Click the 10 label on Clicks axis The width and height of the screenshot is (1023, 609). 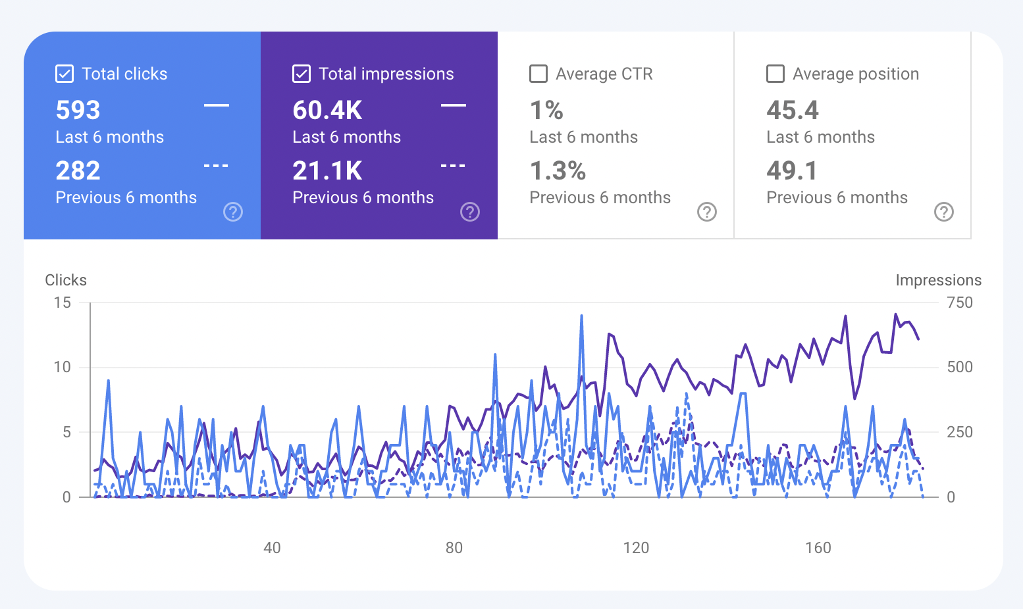point(63,367)
